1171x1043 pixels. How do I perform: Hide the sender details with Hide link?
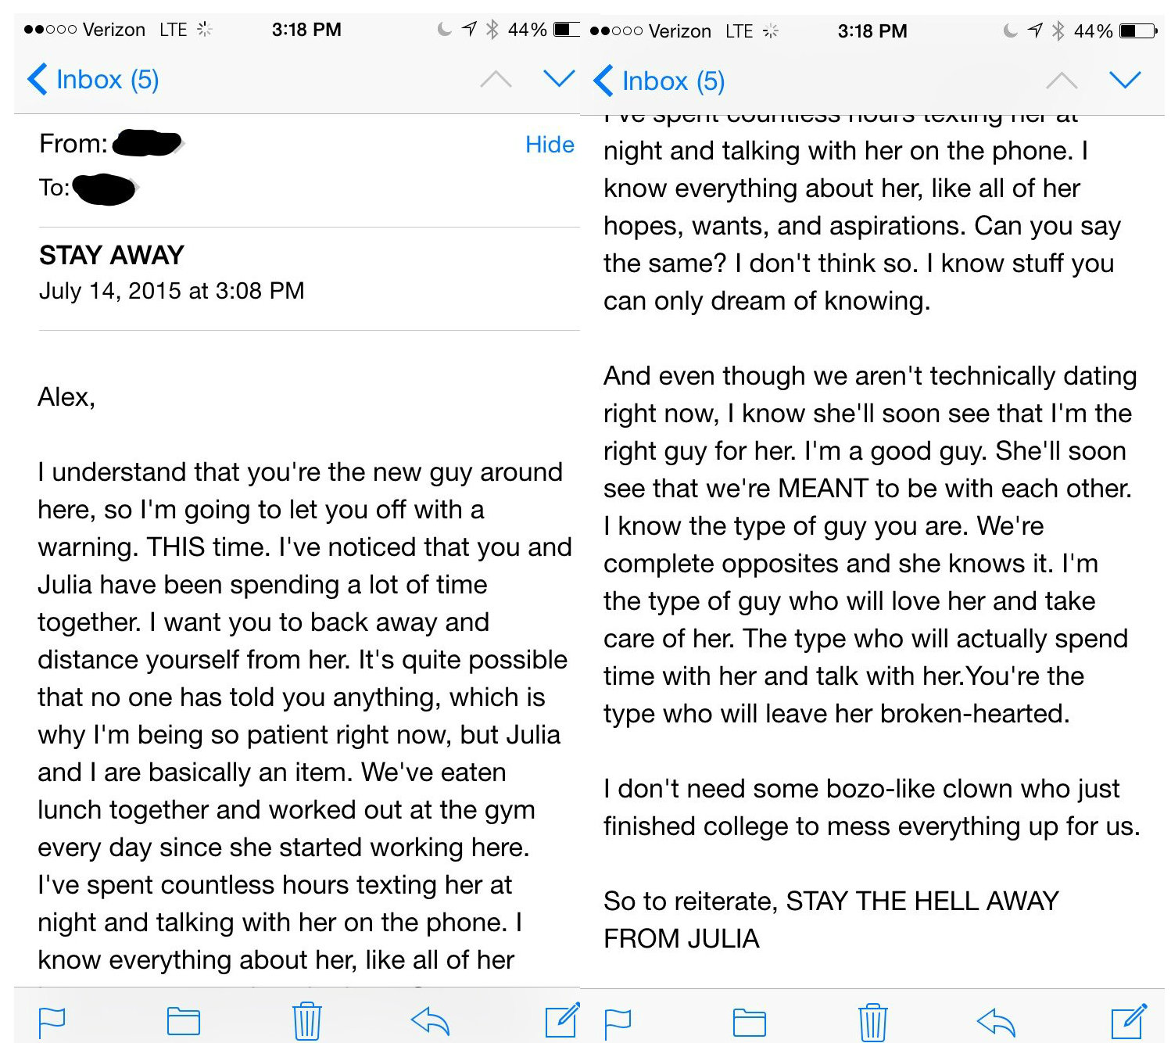pos(550,145)
